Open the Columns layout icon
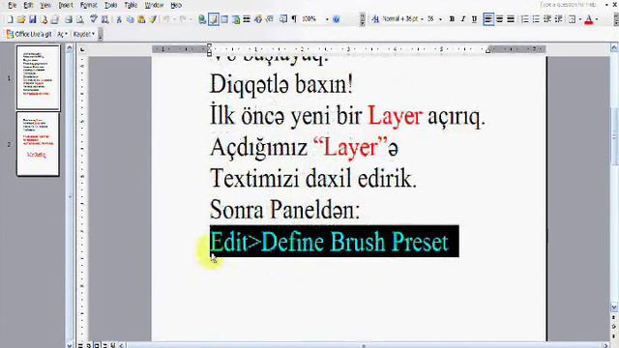This screenshot has height=348, width=619. (x=247, y=19)
